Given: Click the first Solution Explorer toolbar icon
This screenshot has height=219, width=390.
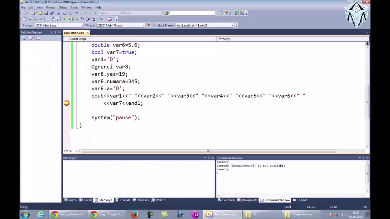Looking at the screenshot, I should coord(24,38).
